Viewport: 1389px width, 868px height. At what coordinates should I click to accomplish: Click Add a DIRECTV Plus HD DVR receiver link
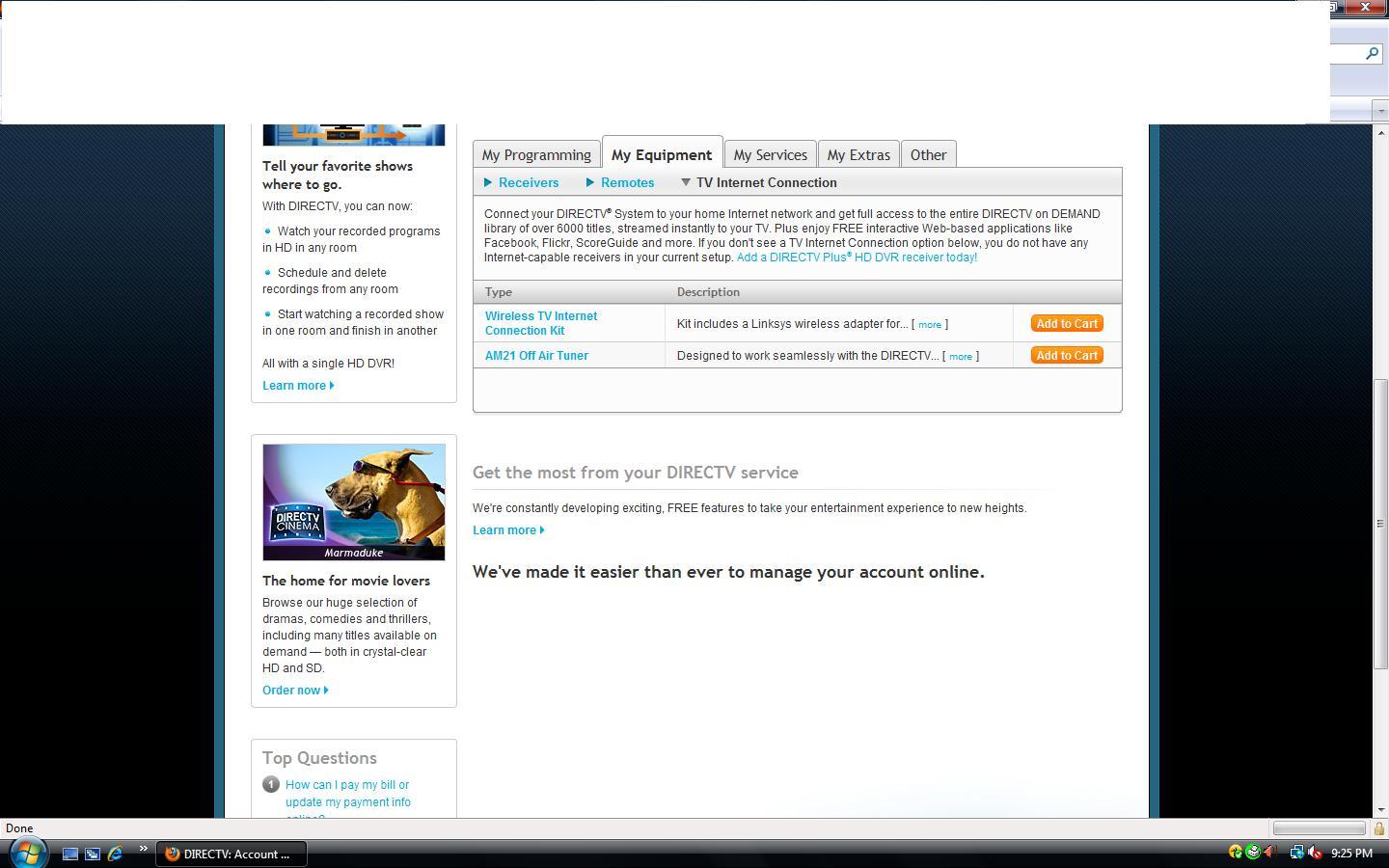pos(857,258)
